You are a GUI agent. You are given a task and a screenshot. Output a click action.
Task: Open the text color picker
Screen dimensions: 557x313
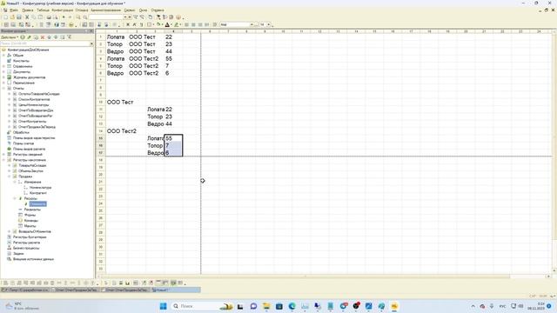point(168,24)
